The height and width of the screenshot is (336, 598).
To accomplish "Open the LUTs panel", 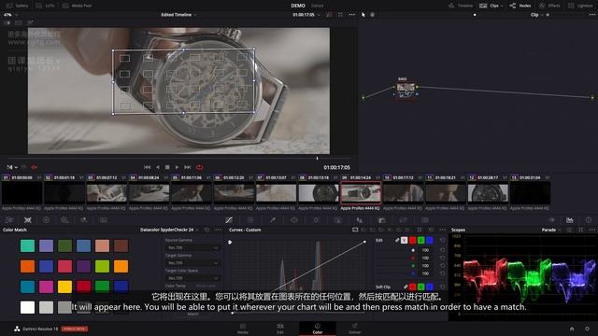I will point(45,6).
